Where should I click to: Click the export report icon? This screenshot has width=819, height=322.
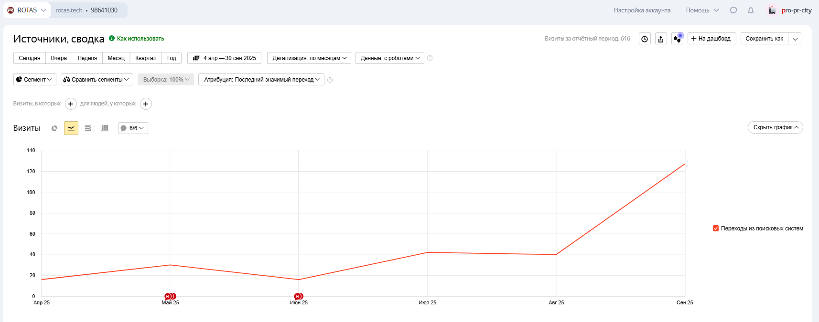(661, 39)
